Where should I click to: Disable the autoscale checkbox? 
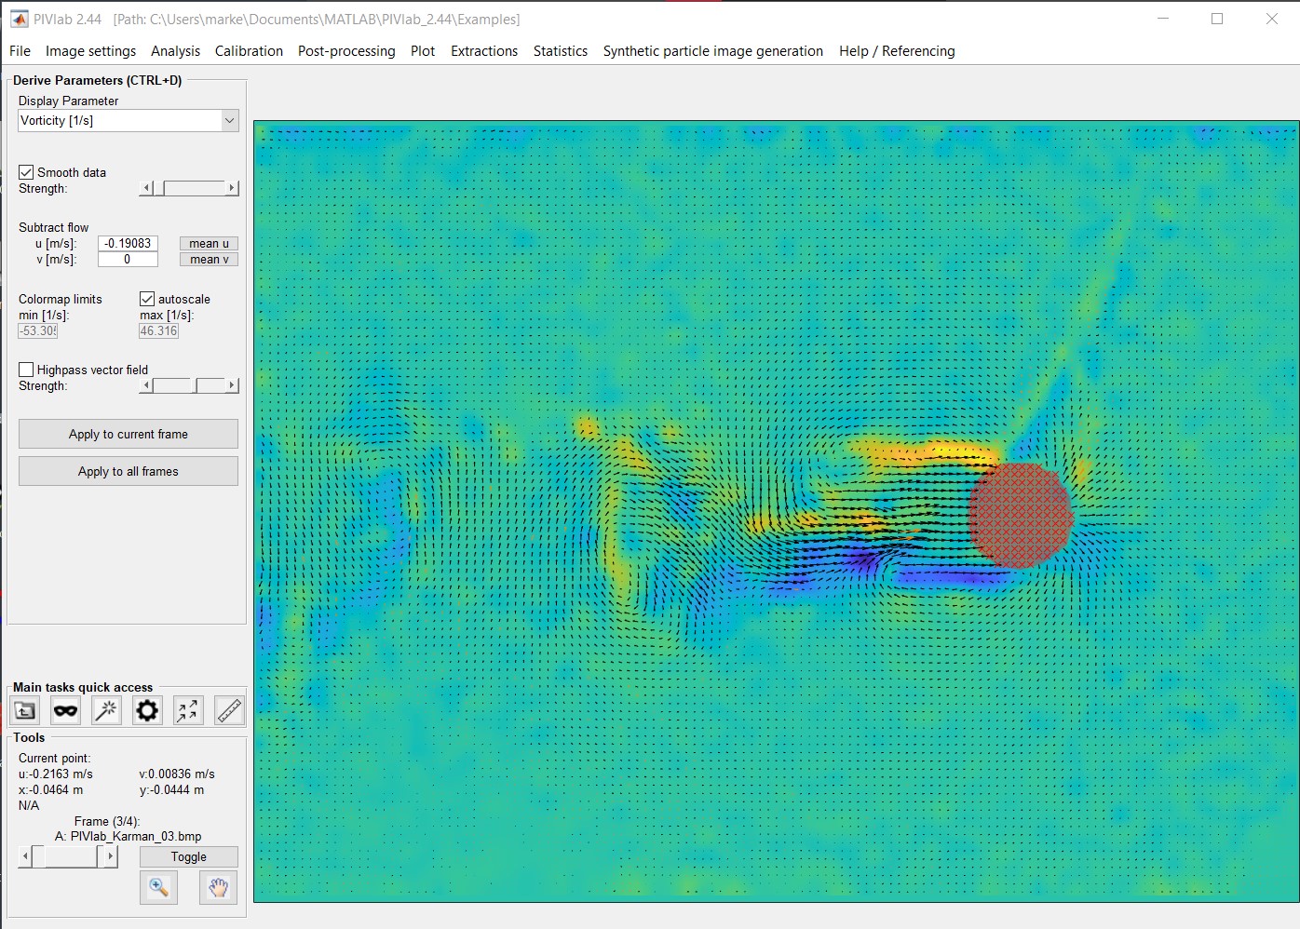[x=147, y=299]
